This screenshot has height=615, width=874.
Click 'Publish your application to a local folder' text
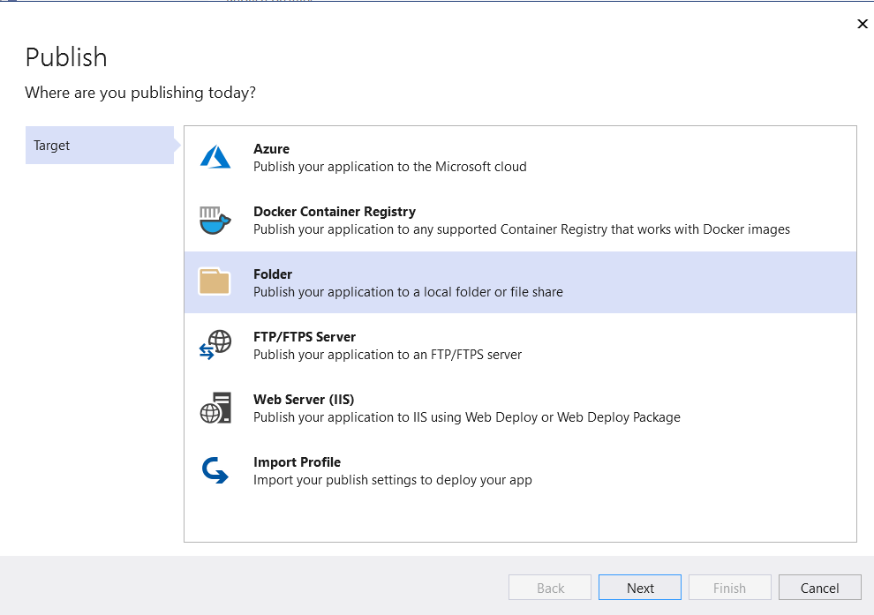point(408,292)
